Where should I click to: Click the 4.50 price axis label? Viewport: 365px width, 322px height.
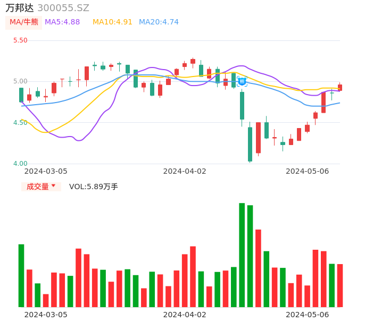[x=20, y=123]
